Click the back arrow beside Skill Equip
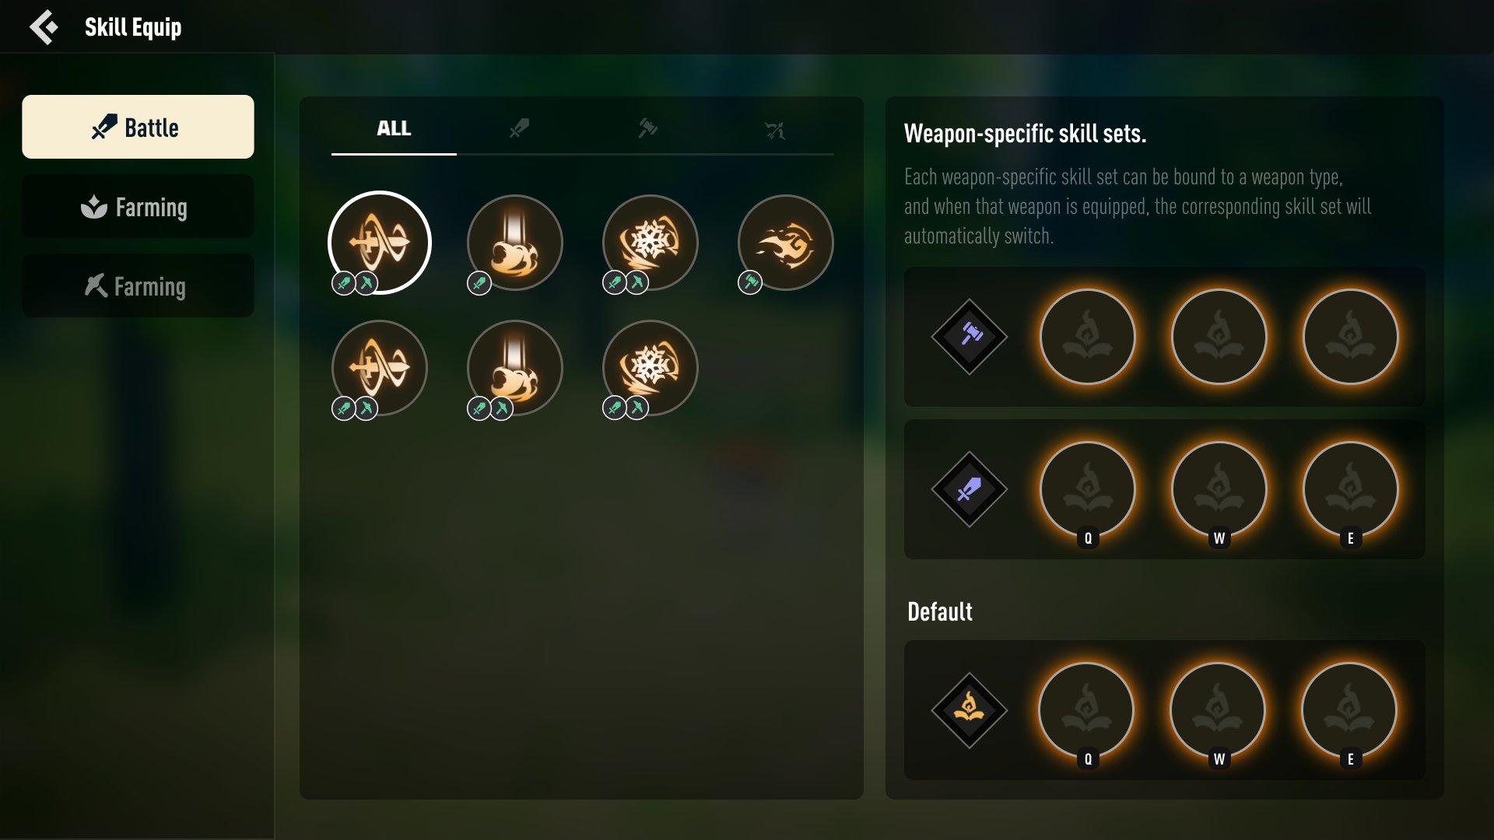 coord(44,27)
